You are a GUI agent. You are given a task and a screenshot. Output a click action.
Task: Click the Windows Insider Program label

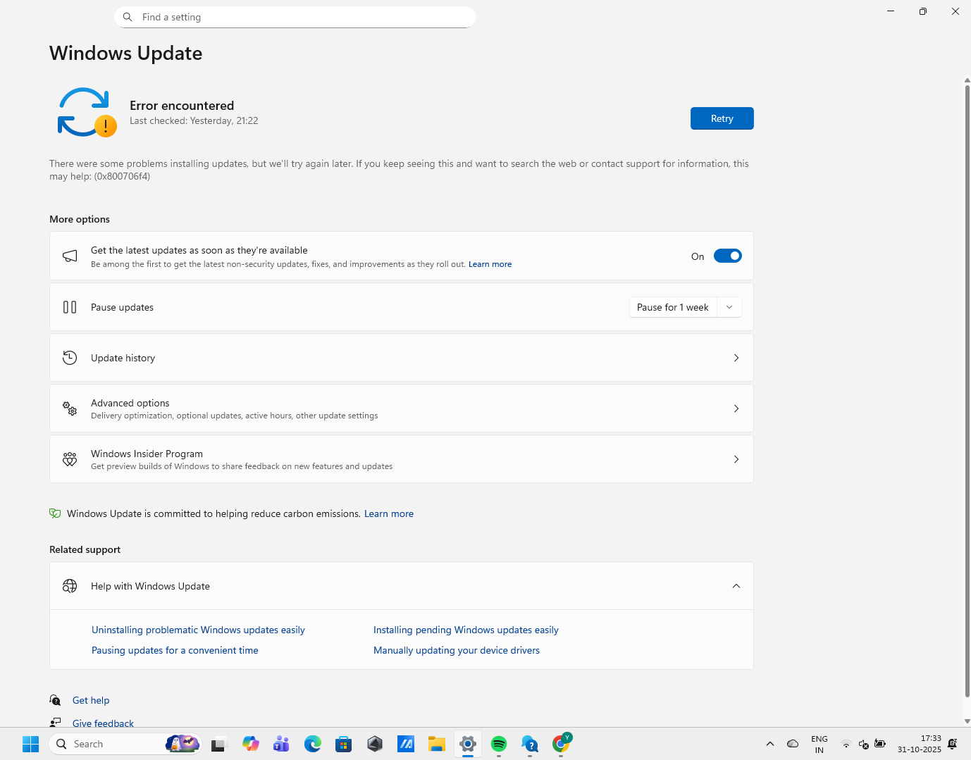pos(147,454)
